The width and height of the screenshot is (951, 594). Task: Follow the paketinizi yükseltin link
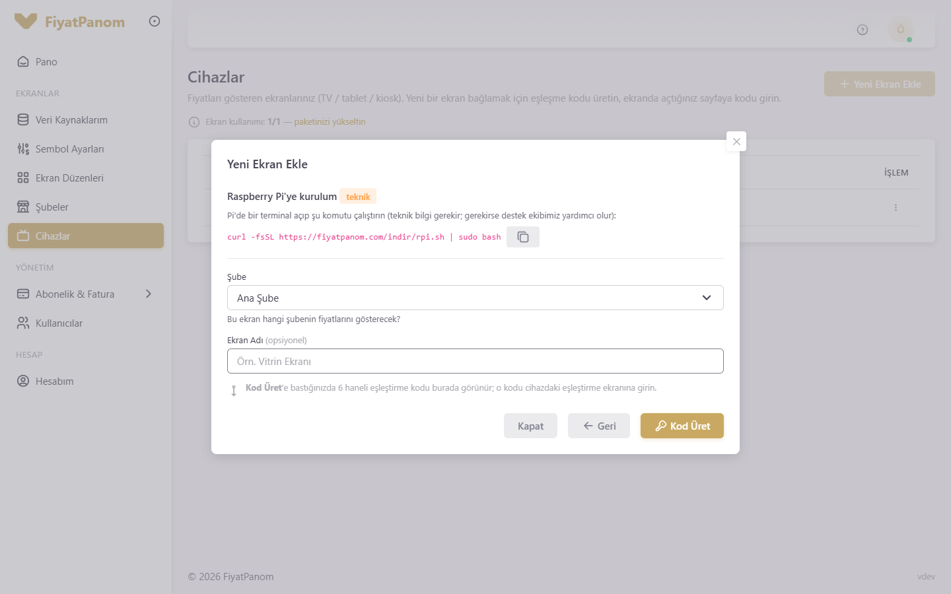pos(330,121)
